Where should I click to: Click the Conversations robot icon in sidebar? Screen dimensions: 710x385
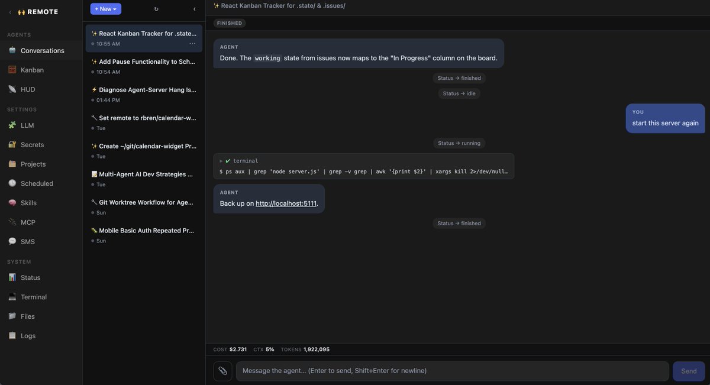point(12,50)
